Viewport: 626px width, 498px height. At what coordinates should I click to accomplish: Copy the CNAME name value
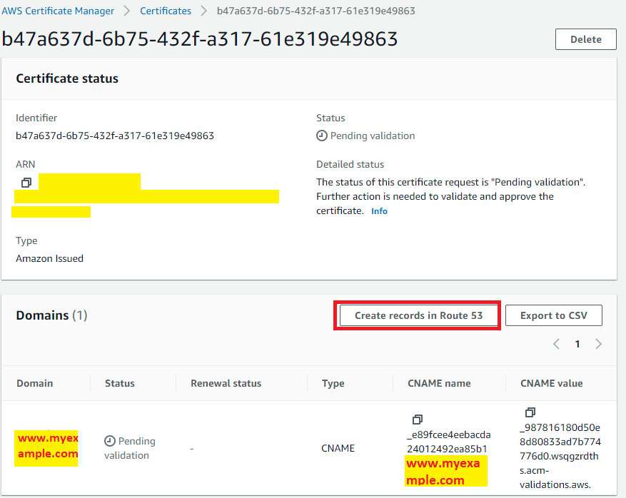[418, 420]
